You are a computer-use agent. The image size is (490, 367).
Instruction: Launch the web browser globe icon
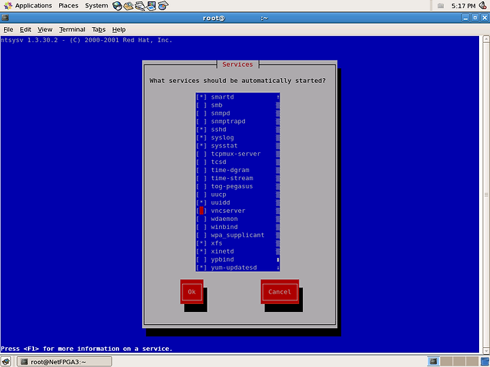pyautogui.click(x=117, y=5)
